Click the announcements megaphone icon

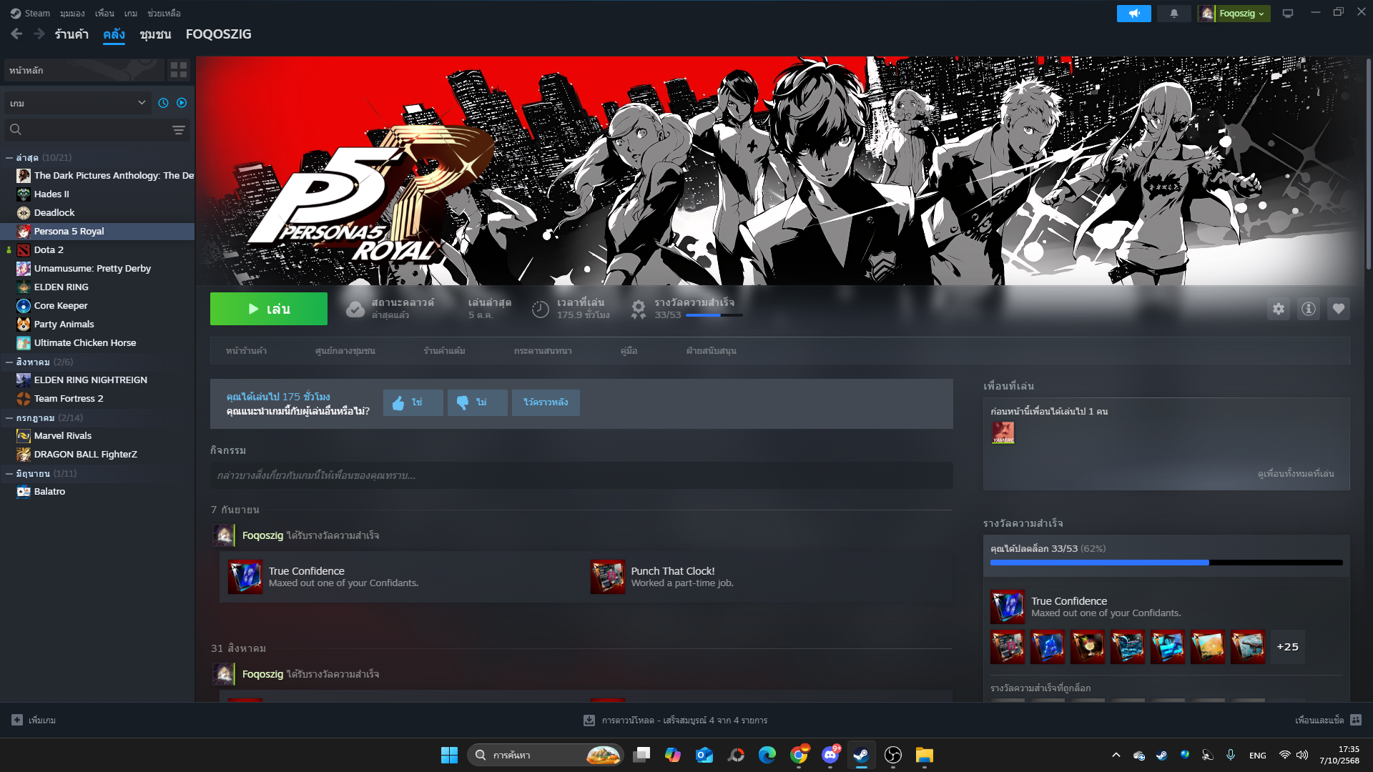[1133, 14]
